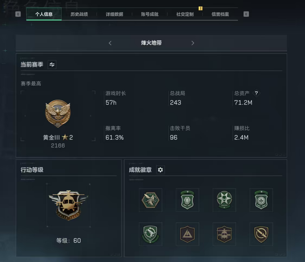The height and width of the screenshot is (262, 305).
Task: Open achievement badge settings gear
Action: coord(160,170)
